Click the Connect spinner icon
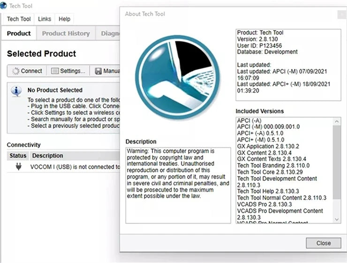Viewport: 347px width, 263px height. [x=16, y=71]
